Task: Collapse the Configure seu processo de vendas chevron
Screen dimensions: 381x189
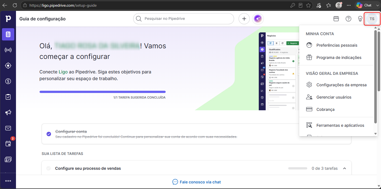Action: 345,168
